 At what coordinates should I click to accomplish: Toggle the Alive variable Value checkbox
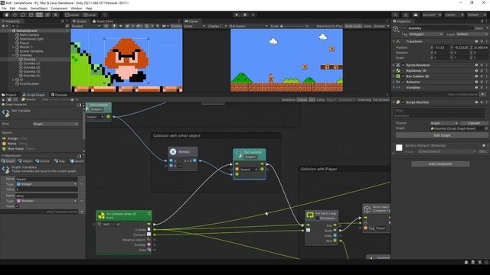tap(18, 206)
